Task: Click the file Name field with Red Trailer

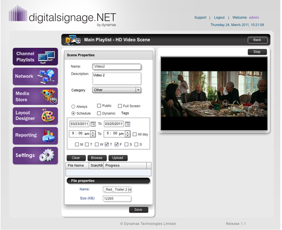Action: 117,190
